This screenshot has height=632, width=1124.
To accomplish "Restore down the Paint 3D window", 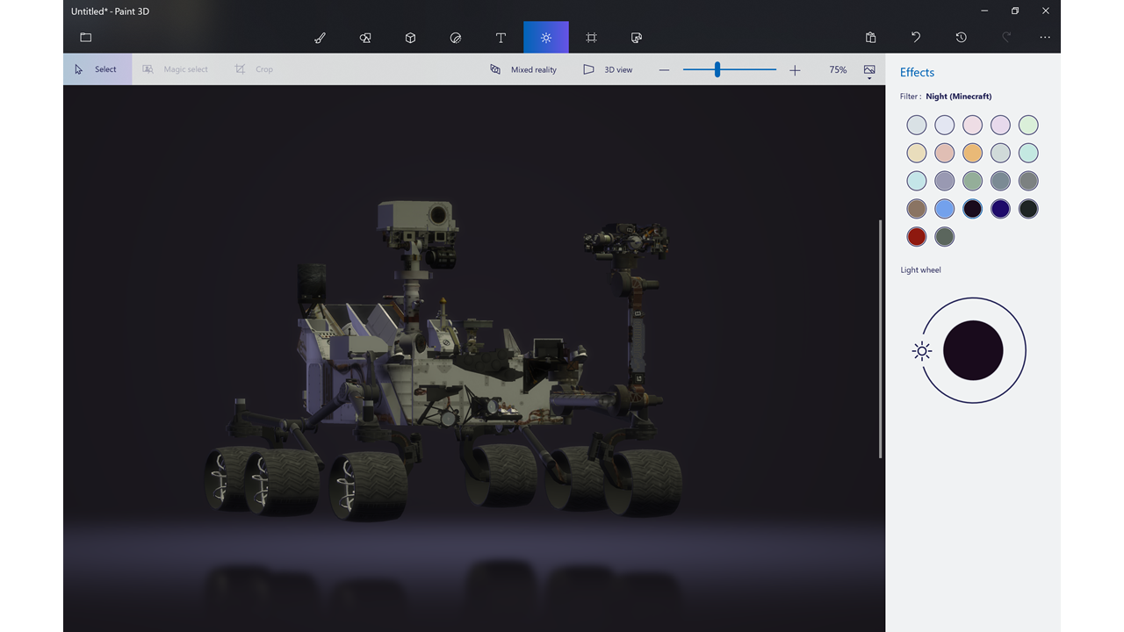I will click(1015, 11).
